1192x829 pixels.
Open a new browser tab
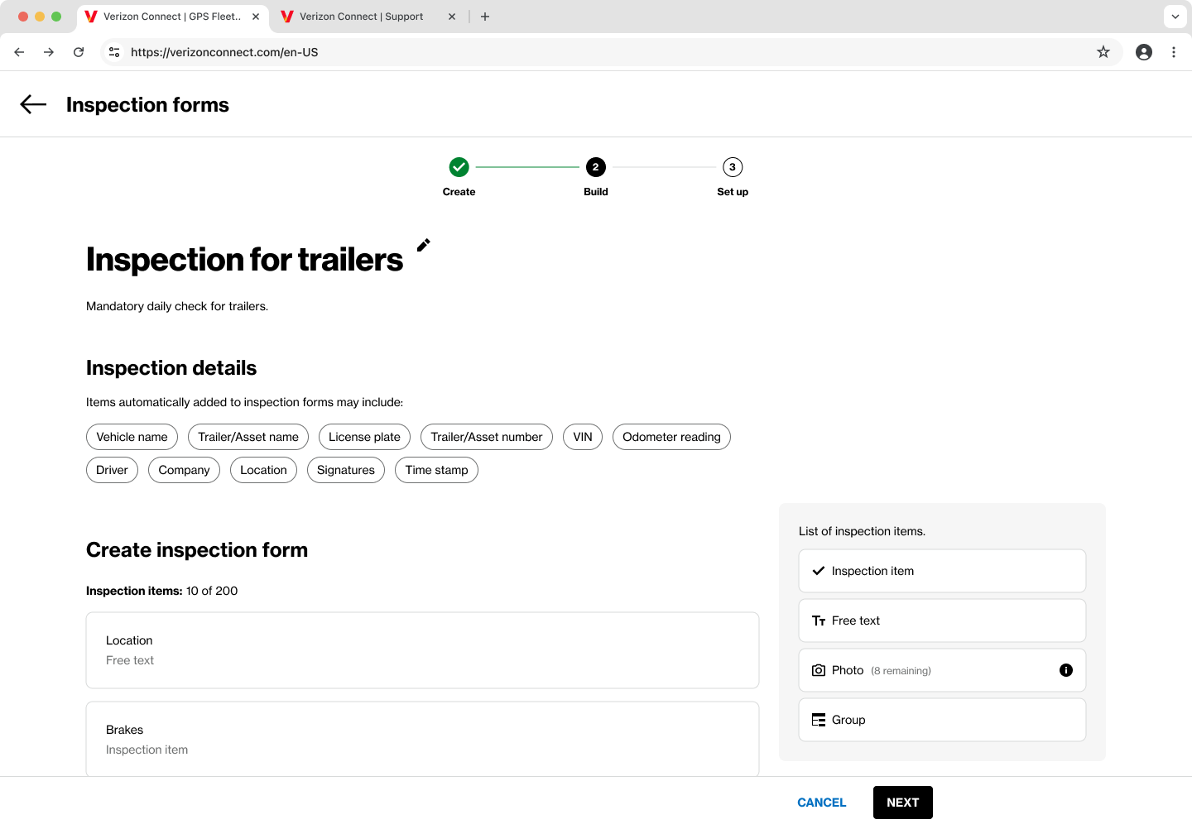(485, 17)
